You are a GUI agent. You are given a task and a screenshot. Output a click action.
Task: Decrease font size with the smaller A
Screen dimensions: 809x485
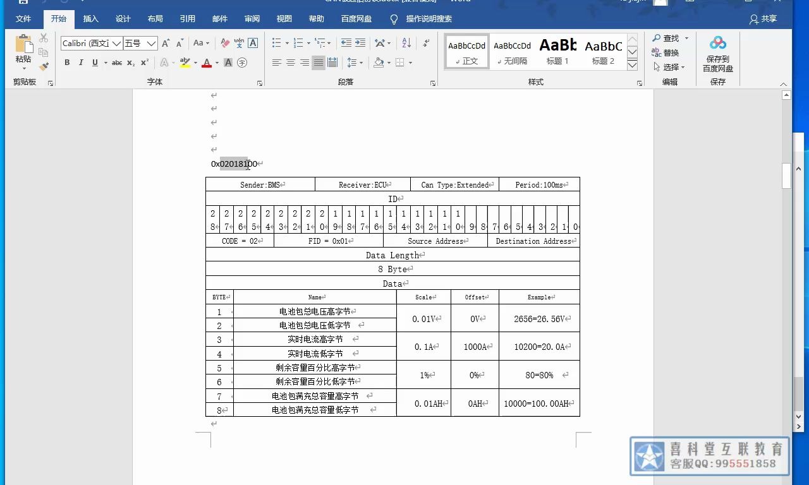tap(180, 44)
